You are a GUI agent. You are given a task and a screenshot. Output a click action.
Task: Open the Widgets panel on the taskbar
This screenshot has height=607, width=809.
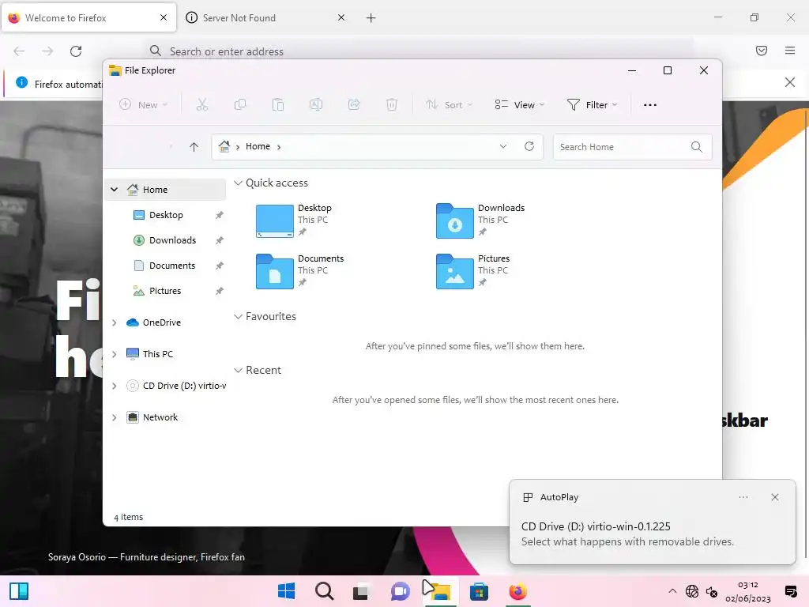[19, 591]
